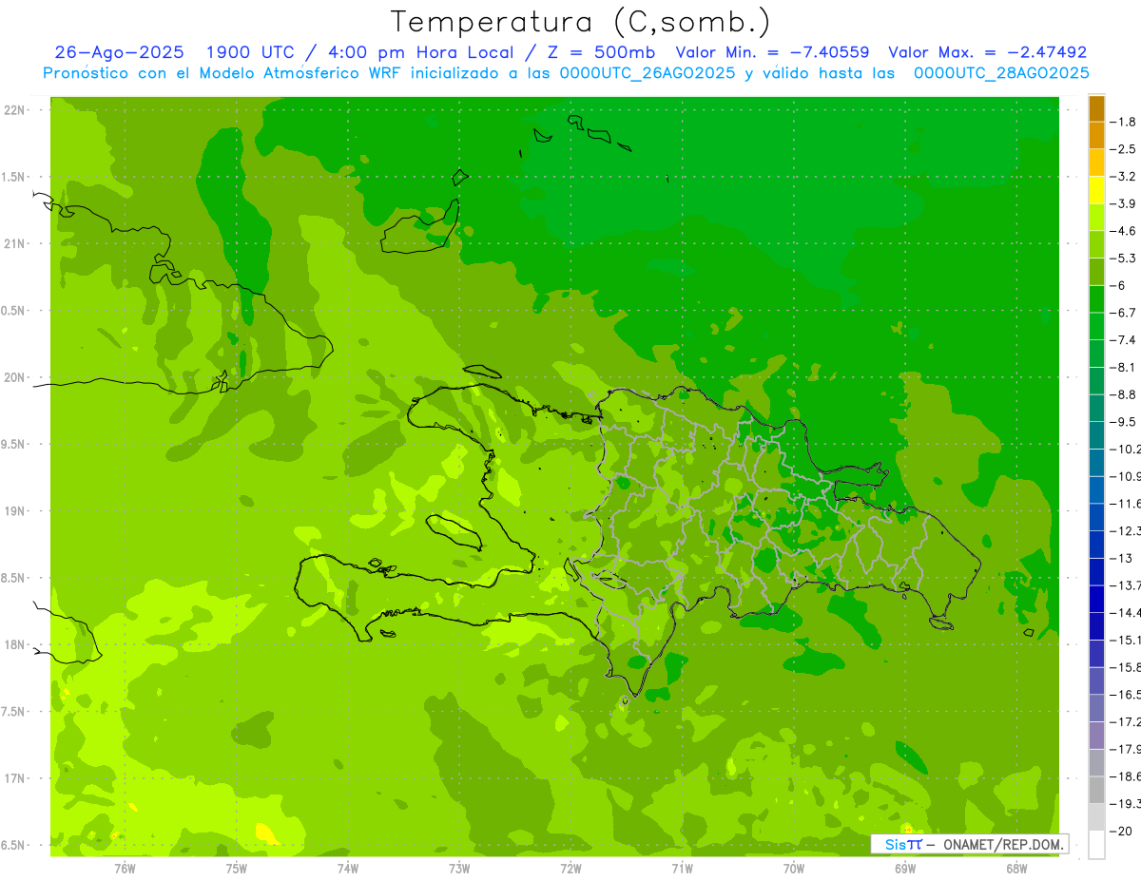Click the dark blue swatch between -13.7 and -14.4

tap(1096, 599)
